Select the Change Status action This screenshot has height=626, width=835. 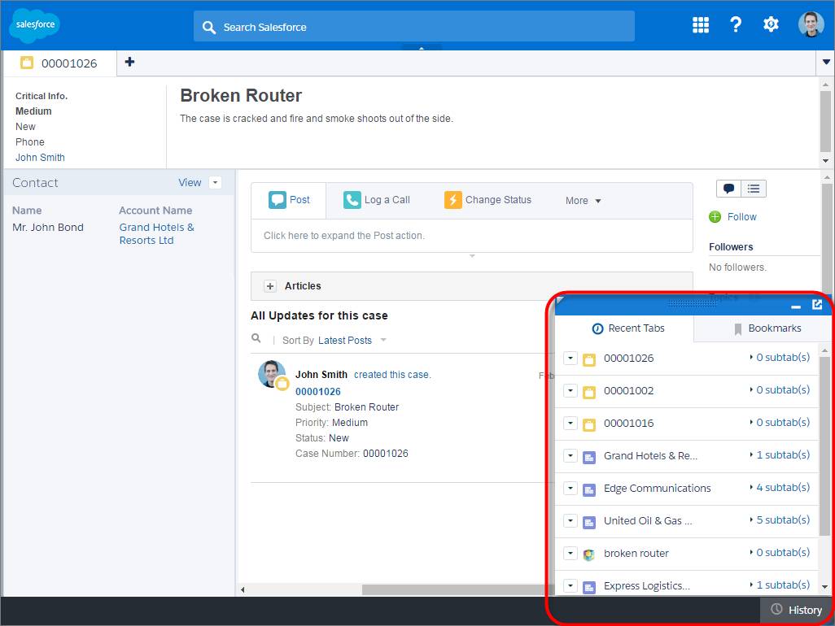click(487, 200)
